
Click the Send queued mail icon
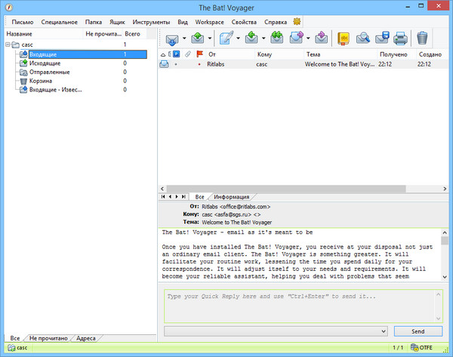tap(197, 37)
